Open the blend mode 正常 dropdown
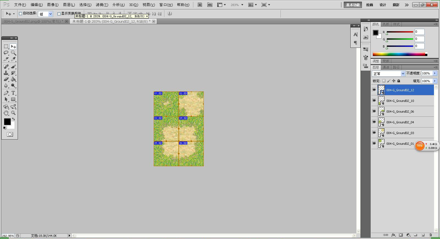 (x=389, y=74)
